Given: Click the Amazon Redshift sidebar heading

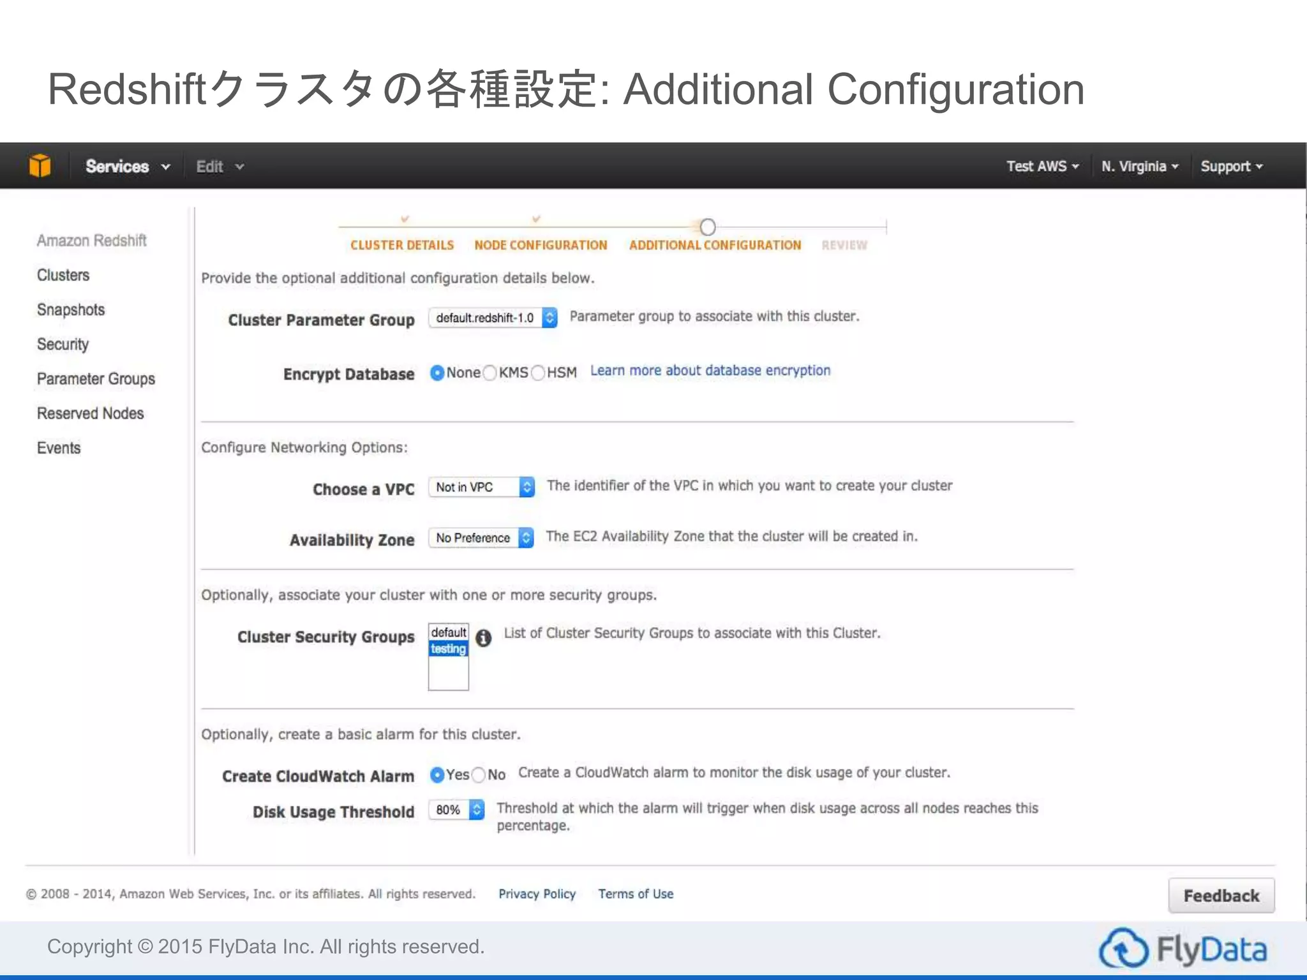Looking at the screenshot, I should tap(91, 241).
